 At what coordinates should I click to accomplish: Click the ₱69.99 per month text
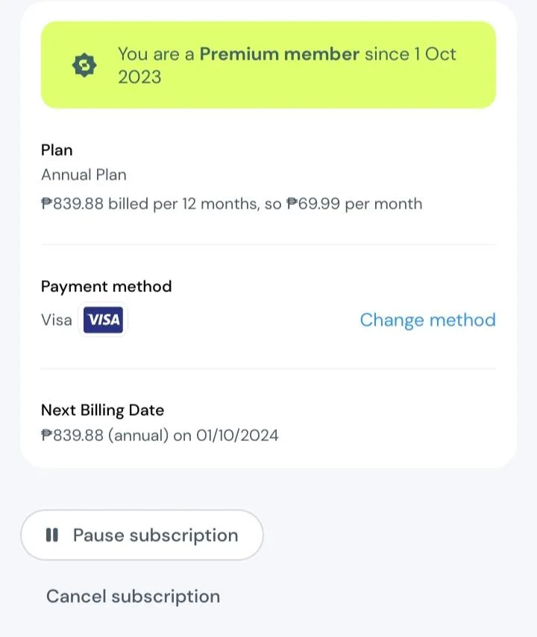(354, 204)
